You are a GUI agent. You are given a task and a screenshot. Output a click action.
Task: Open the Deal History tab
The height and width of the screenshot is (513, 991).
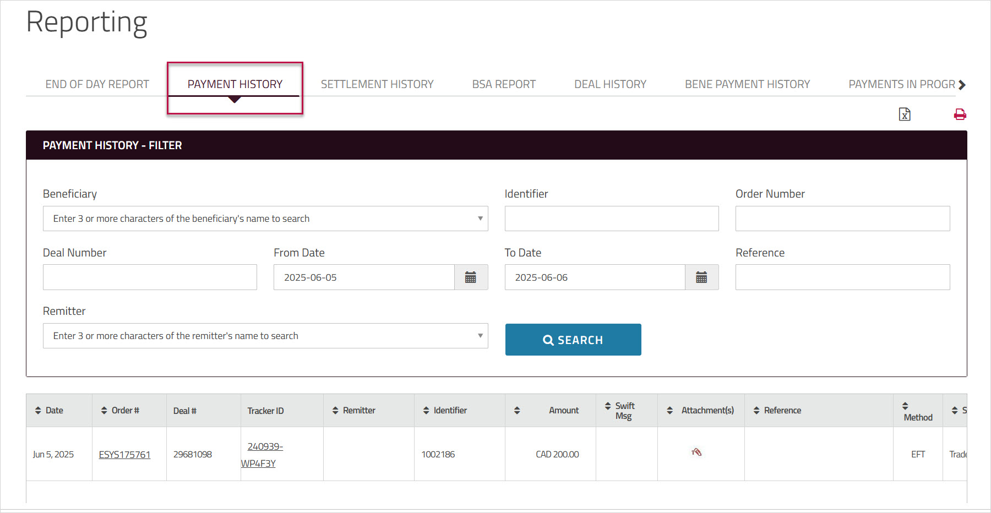(610, 84)
